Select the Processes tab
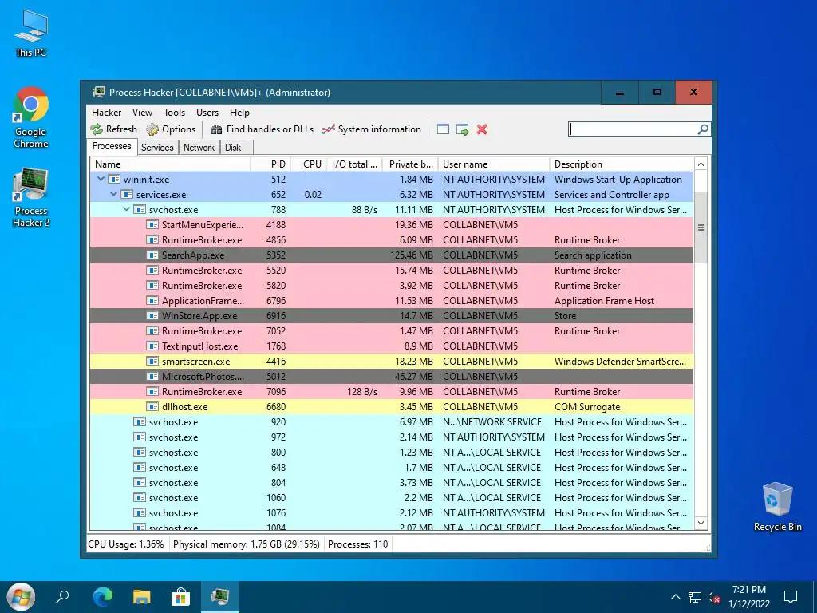Image resolution: width=817 pixels, height=613 pixels. (x=112, y=147)
